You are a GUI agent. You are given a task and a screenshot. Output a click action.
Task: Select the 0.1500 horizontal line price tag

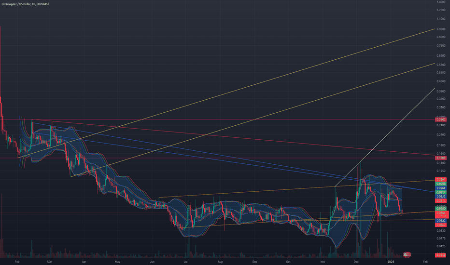[440, 158]
